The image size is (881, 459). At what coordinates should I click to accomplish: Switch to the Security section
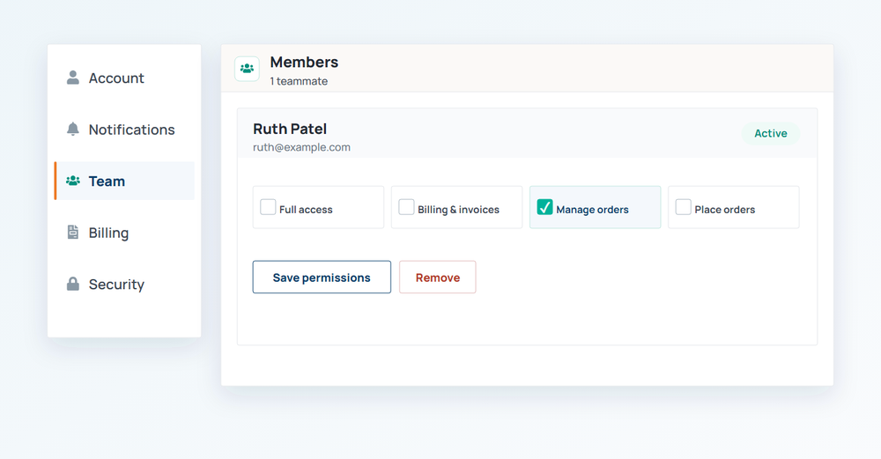[124, 285]
